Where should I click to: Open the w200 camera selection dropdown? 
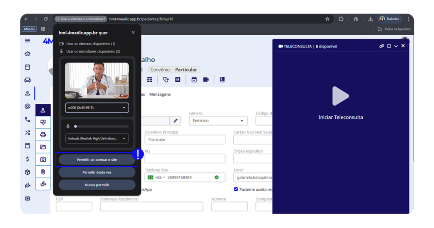click(97, 108)
